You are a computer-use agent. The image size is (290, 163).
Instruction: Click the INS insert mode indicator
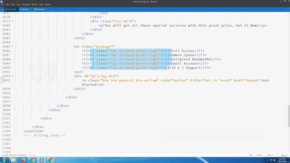tap(251, 155)
